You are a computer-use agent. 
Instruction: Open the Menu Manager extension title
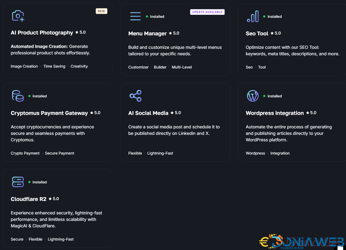tap(147, 33)
